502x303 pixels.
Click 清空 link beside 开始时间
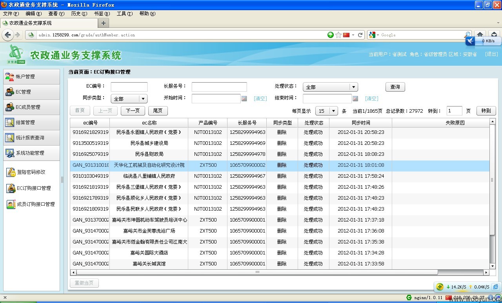tap(260, 99)
